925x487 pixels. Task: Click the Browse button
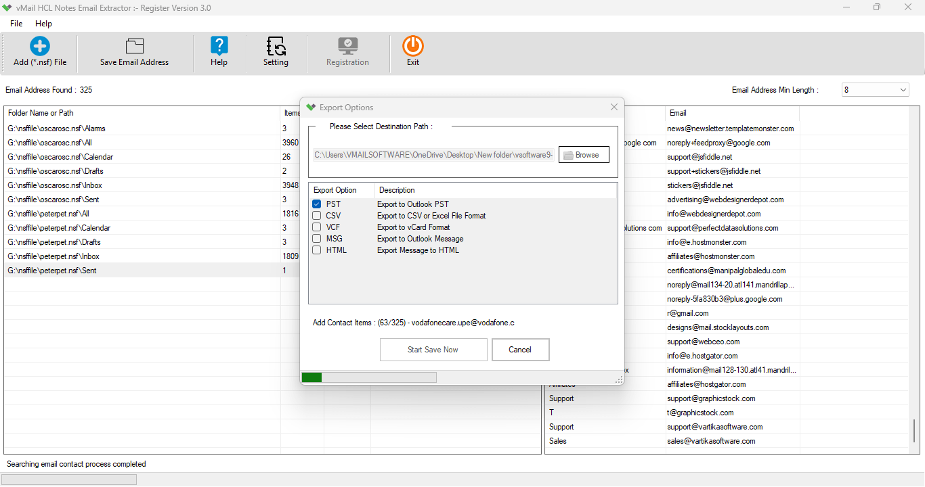click(x=584, y=155)
